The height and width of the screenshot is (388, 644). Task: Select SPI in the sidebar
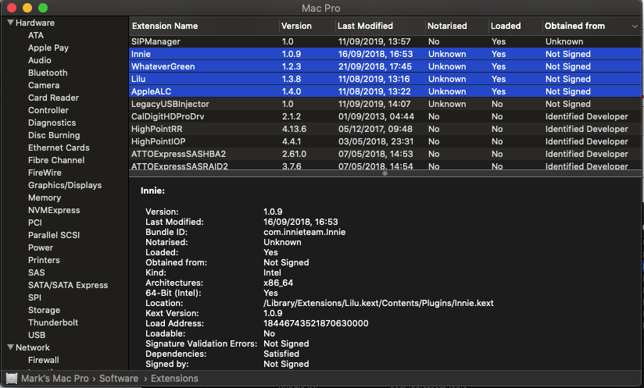(x=35, y=297)
